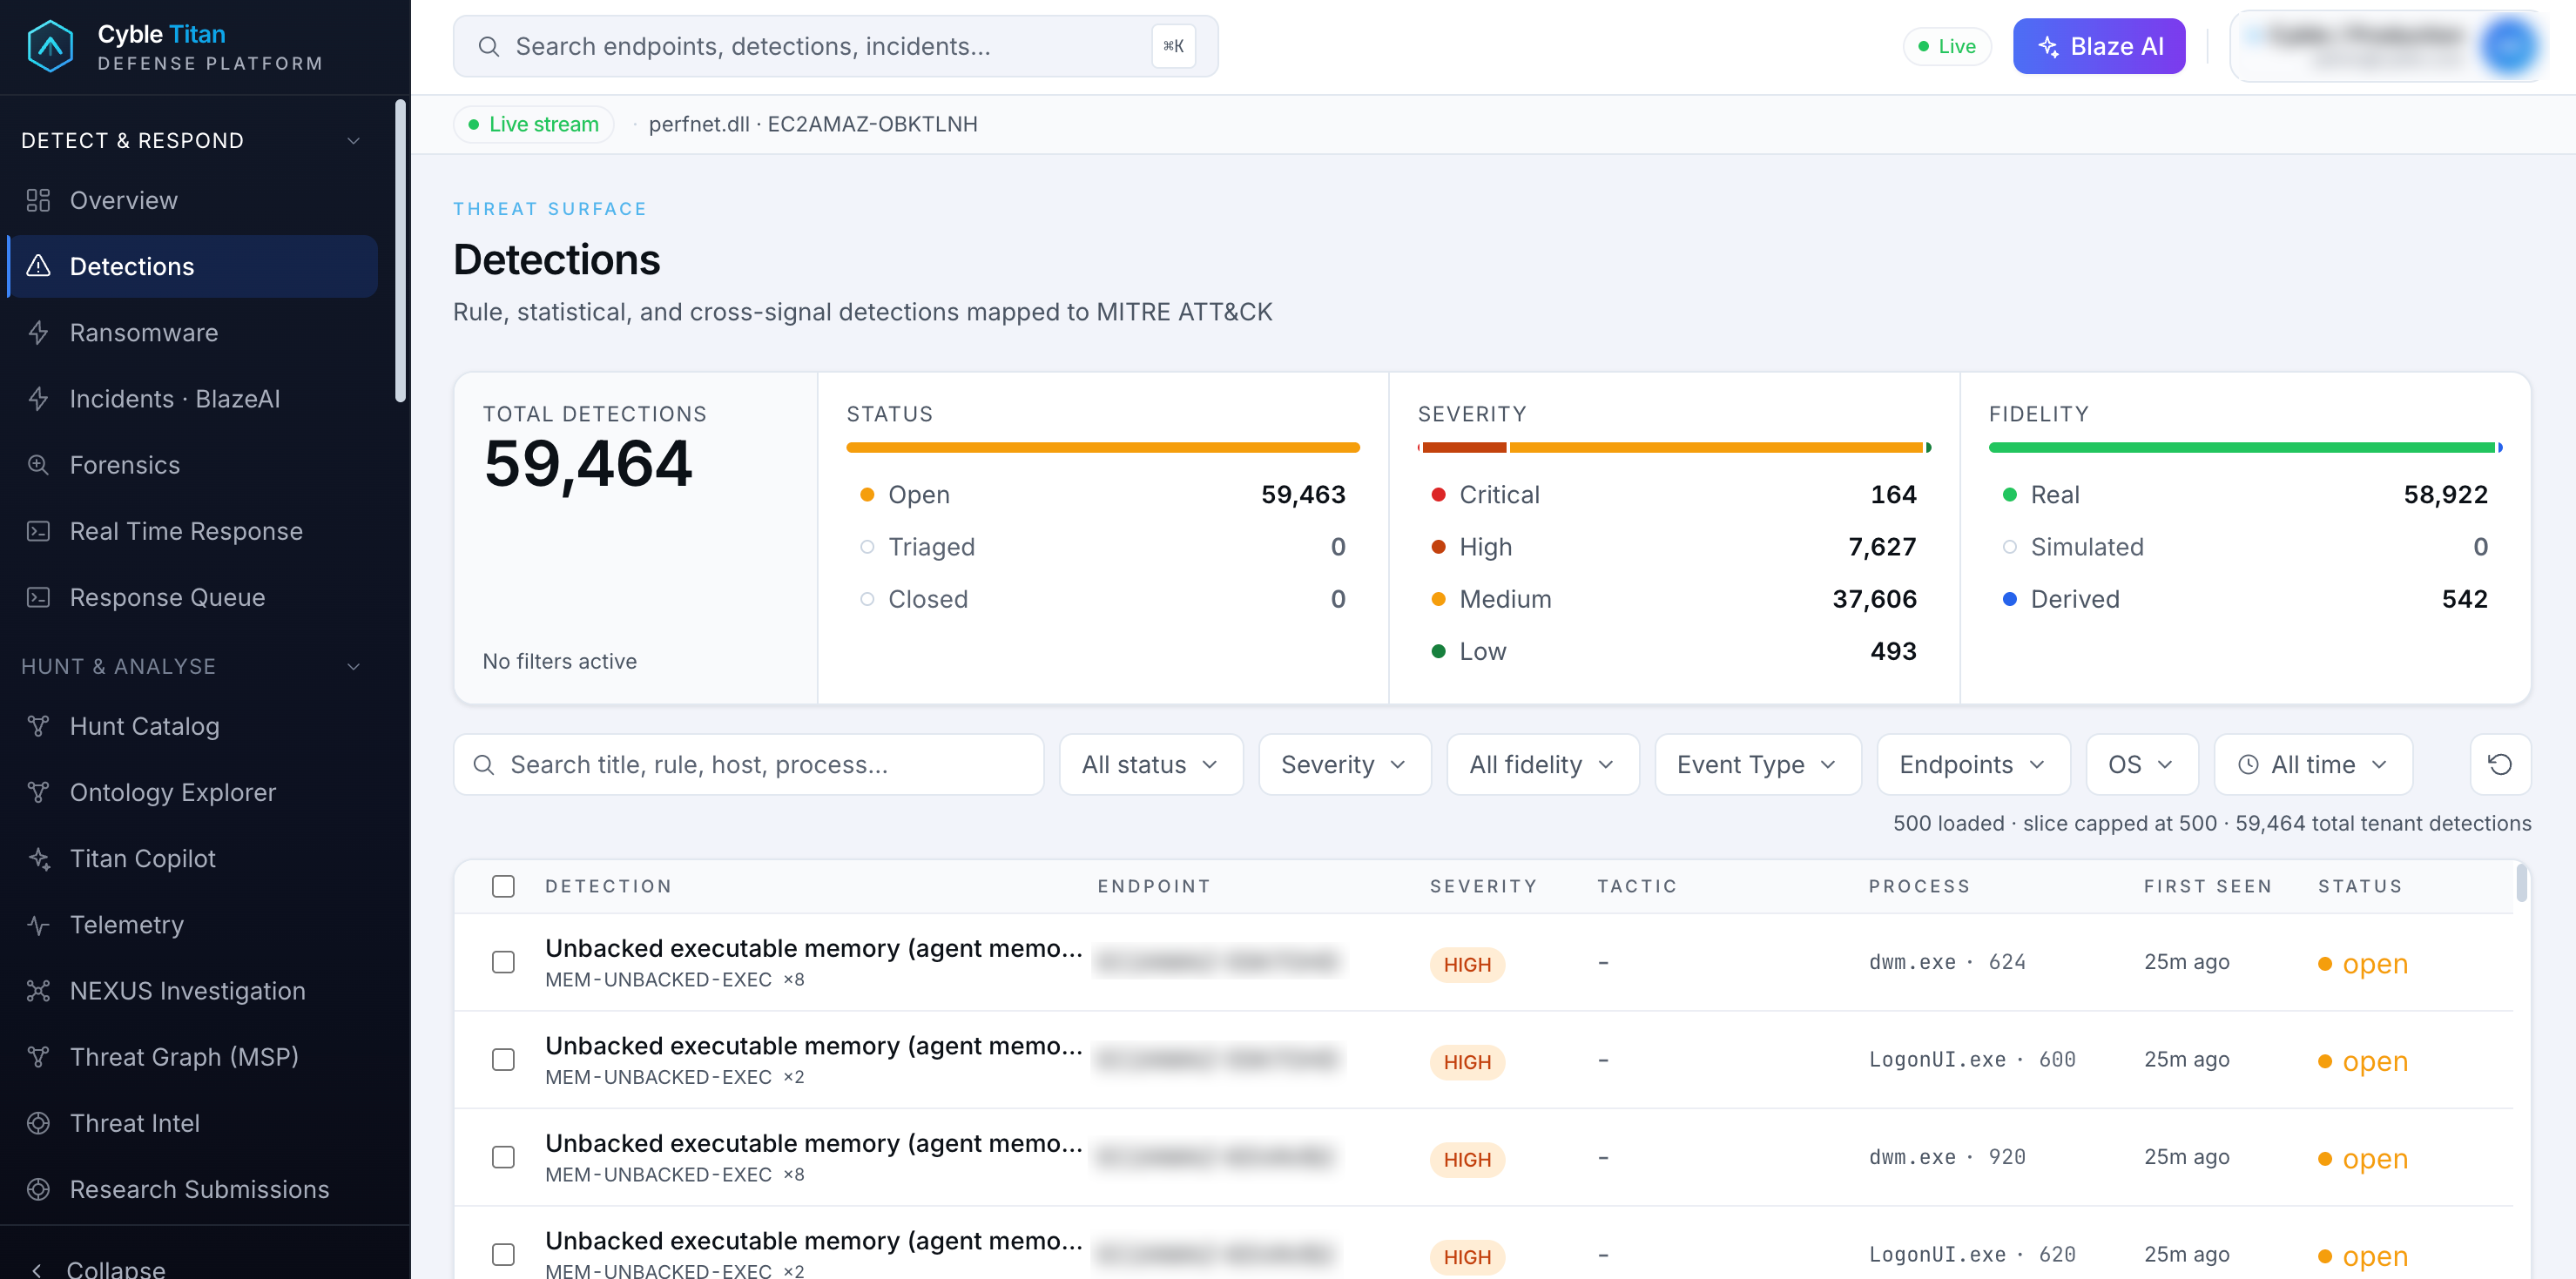Open Overview in the sidebar
Viewport: 2576px width, 1279px height.
point(192,200)
